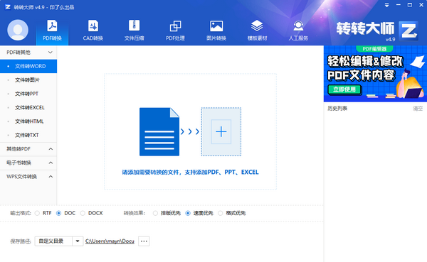Open the PDF处理 module
Screen dimensions: 427x262
click(x=175, y=31)
